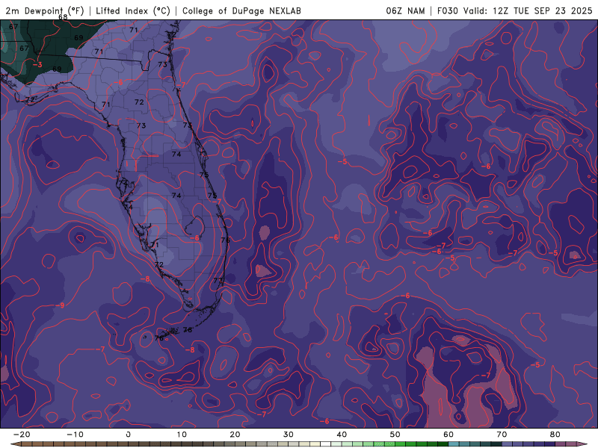
Task: Click the "60" colorbar scale label
Action: point(449,435)
